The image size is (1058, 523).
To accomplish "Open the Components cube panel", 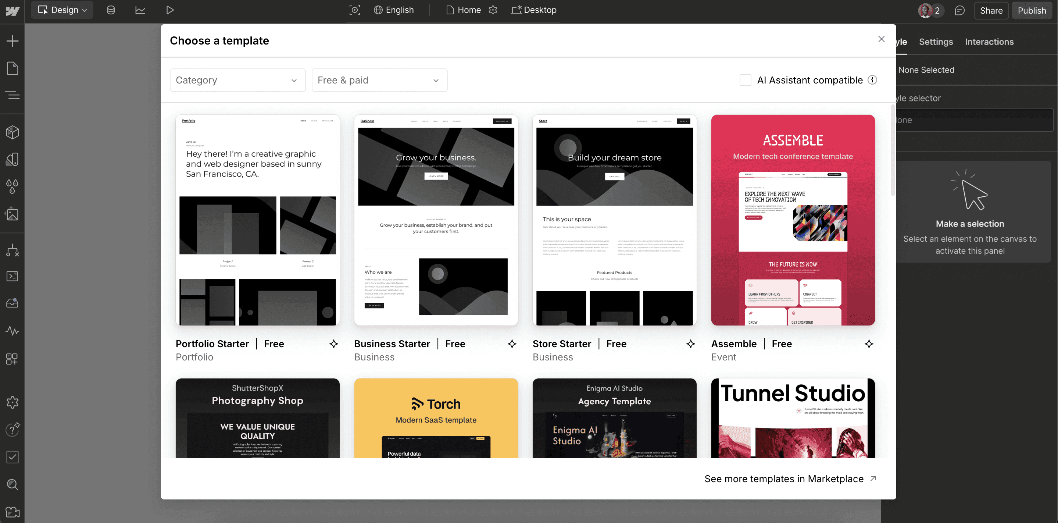I will click(12, 132).
